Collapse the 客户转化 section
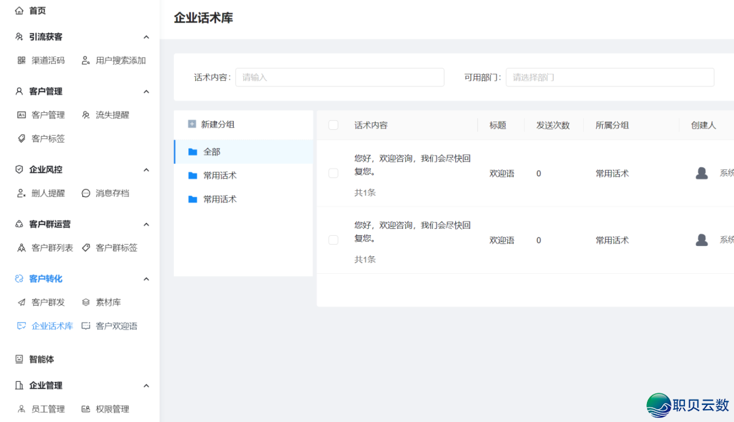The width and height of the screenshot is (734, 422). [x=146, y=279]
